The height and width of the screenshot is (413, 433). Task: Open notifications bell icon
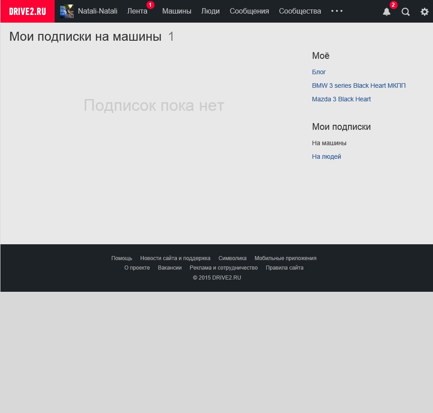click(x=386, y=12)
